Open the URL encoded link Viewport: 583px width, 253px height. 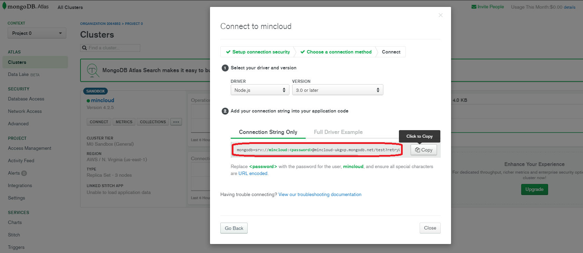(253, 174)
